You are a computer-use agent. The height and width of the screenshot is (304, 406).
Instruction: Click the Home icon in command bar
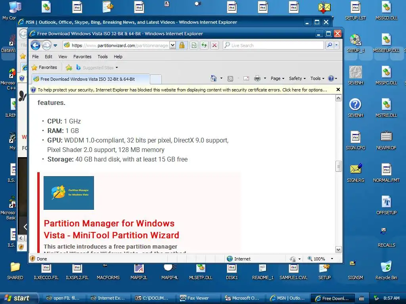(214, 78)
